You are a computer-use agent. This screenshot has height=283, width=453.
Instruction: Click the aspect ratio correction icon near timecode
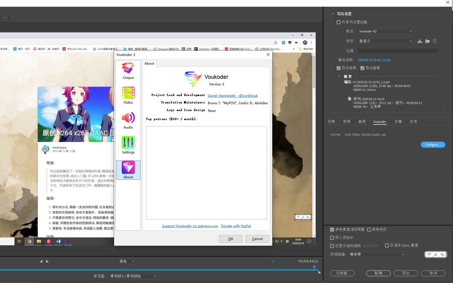pos(273,261)
